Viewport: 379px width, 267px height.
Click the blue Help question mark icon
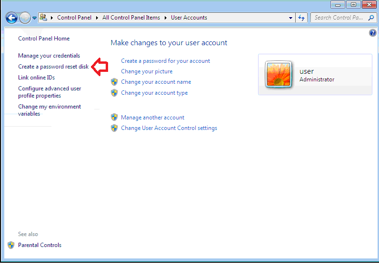pos(373,33)
